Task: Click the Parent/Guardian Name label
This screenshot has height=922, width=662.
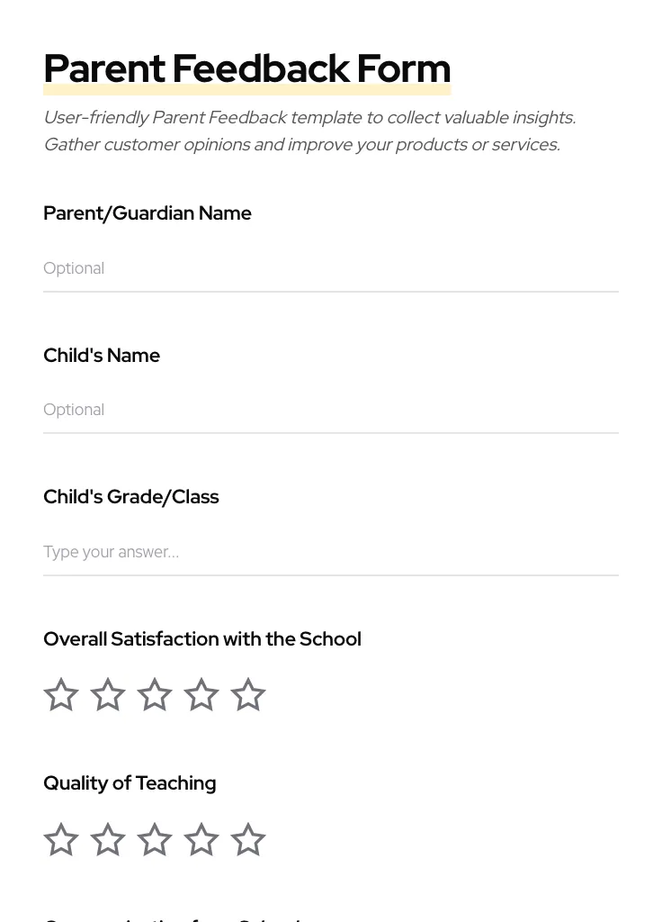Action: 148,212
